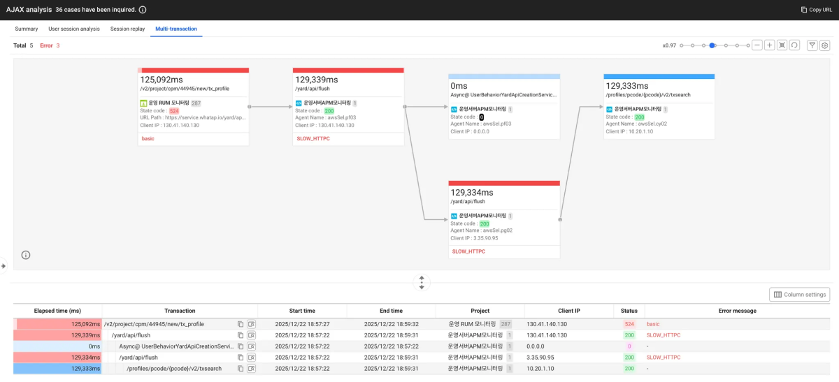Click APM project icon in 129,334ms node
Screen dimensions: 839x382
pos(454,216)
